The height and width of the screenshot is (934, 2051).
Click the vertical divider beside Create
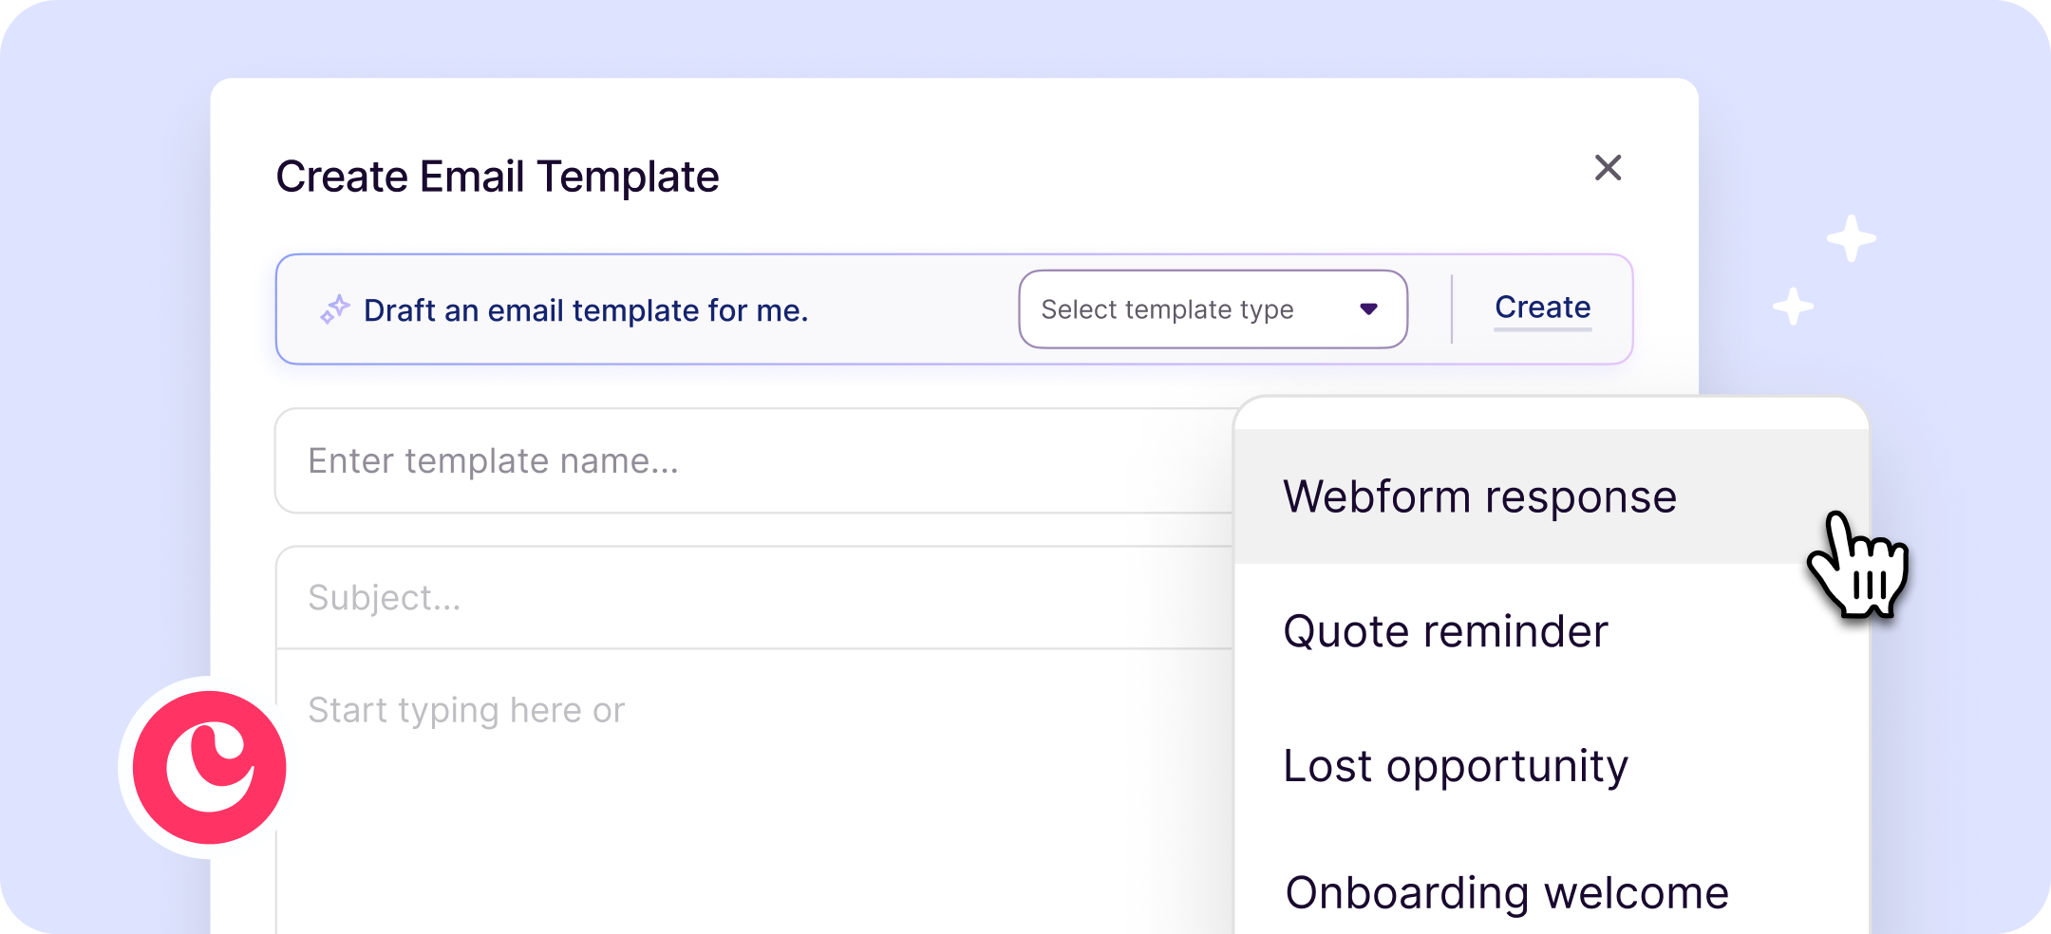click(x=1452, y=309)
